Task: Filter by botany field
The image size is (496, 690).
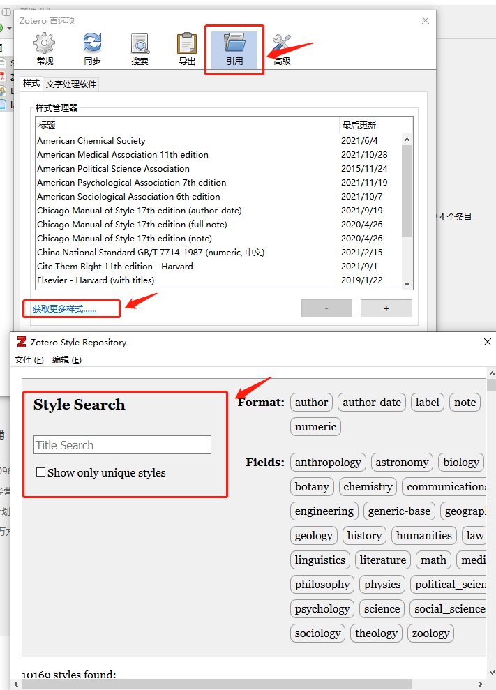Action: (x=312, y=486)
